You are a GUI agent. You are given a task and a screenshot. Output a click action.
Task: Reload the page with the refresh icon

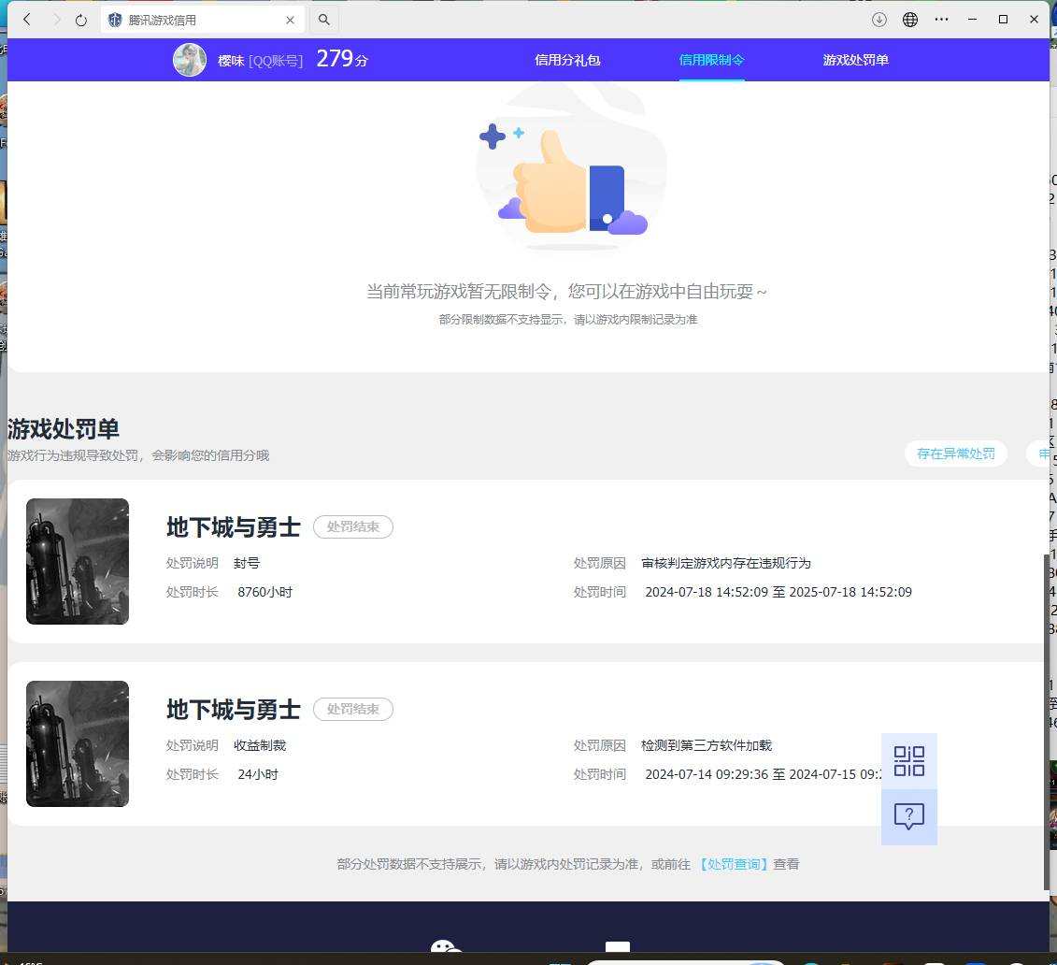tap(81, 20)
